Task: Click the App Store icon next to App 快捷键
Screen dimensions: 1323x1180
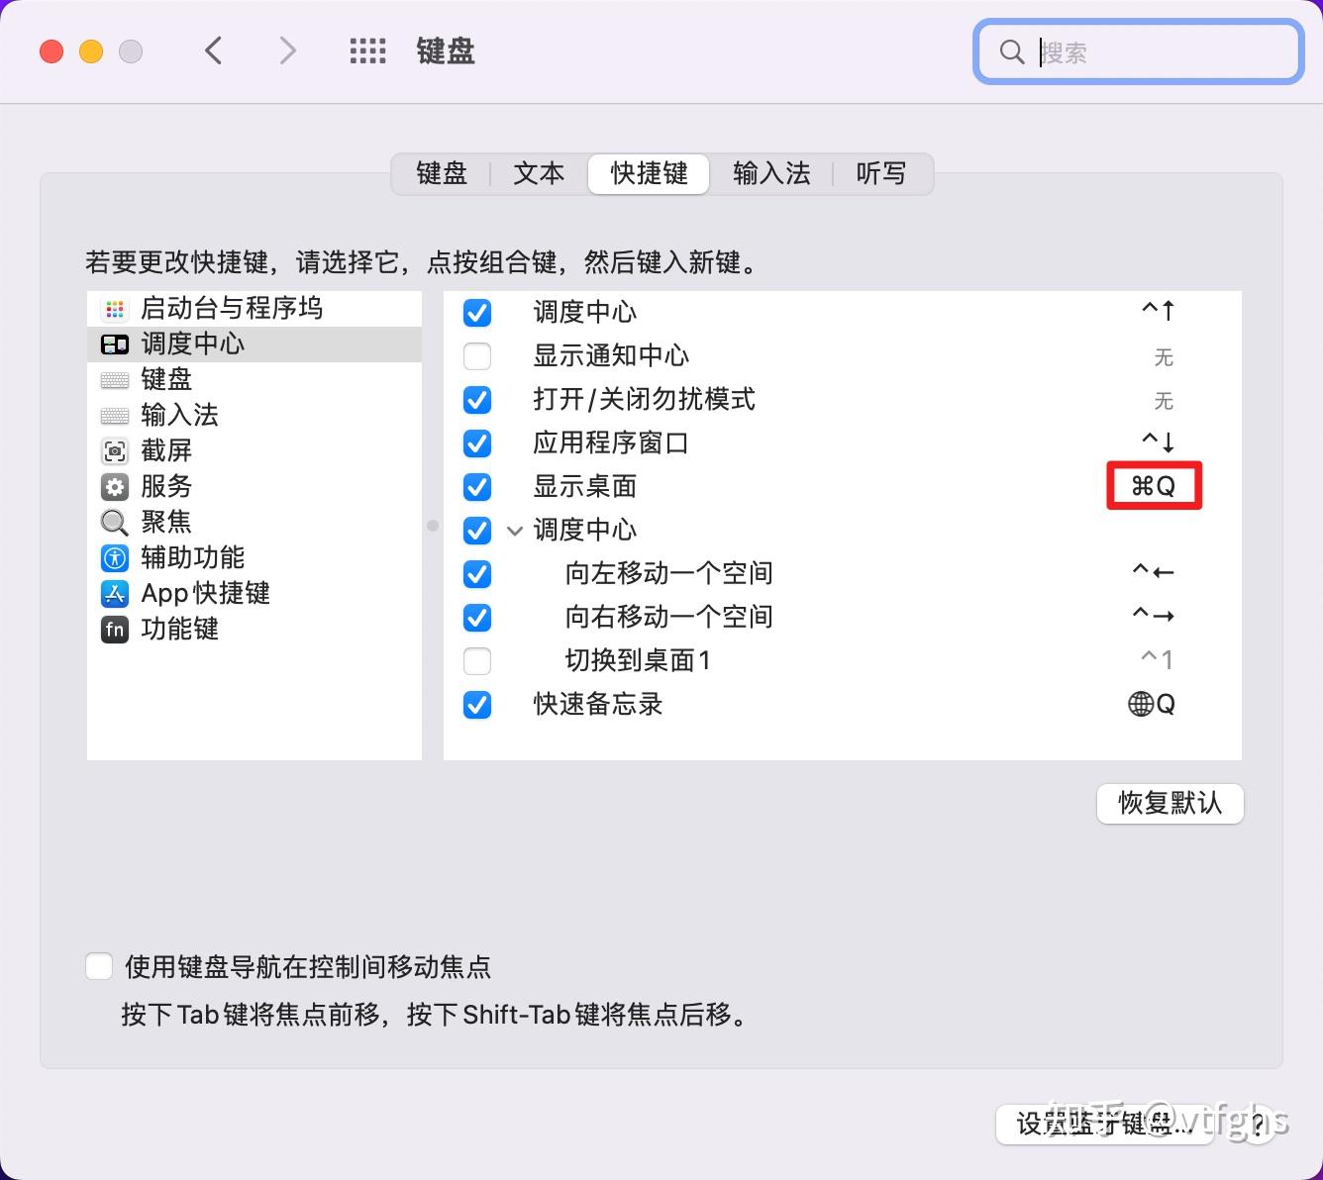Action: tap(115, 594)
